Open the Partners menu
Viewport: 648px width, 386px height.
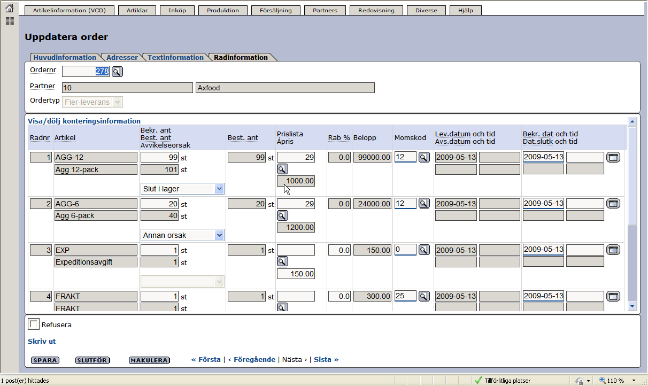[325, 10]
